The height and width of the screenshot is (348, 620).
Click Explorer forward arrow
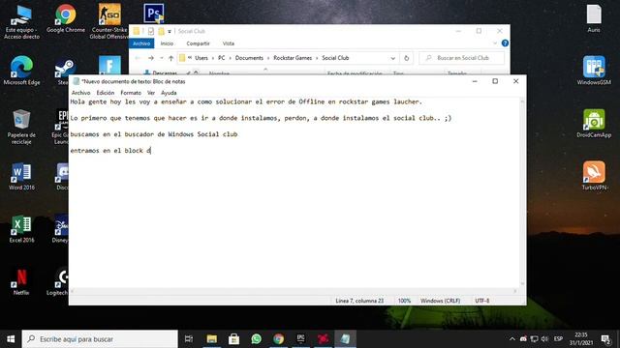(x=151, y=58)
